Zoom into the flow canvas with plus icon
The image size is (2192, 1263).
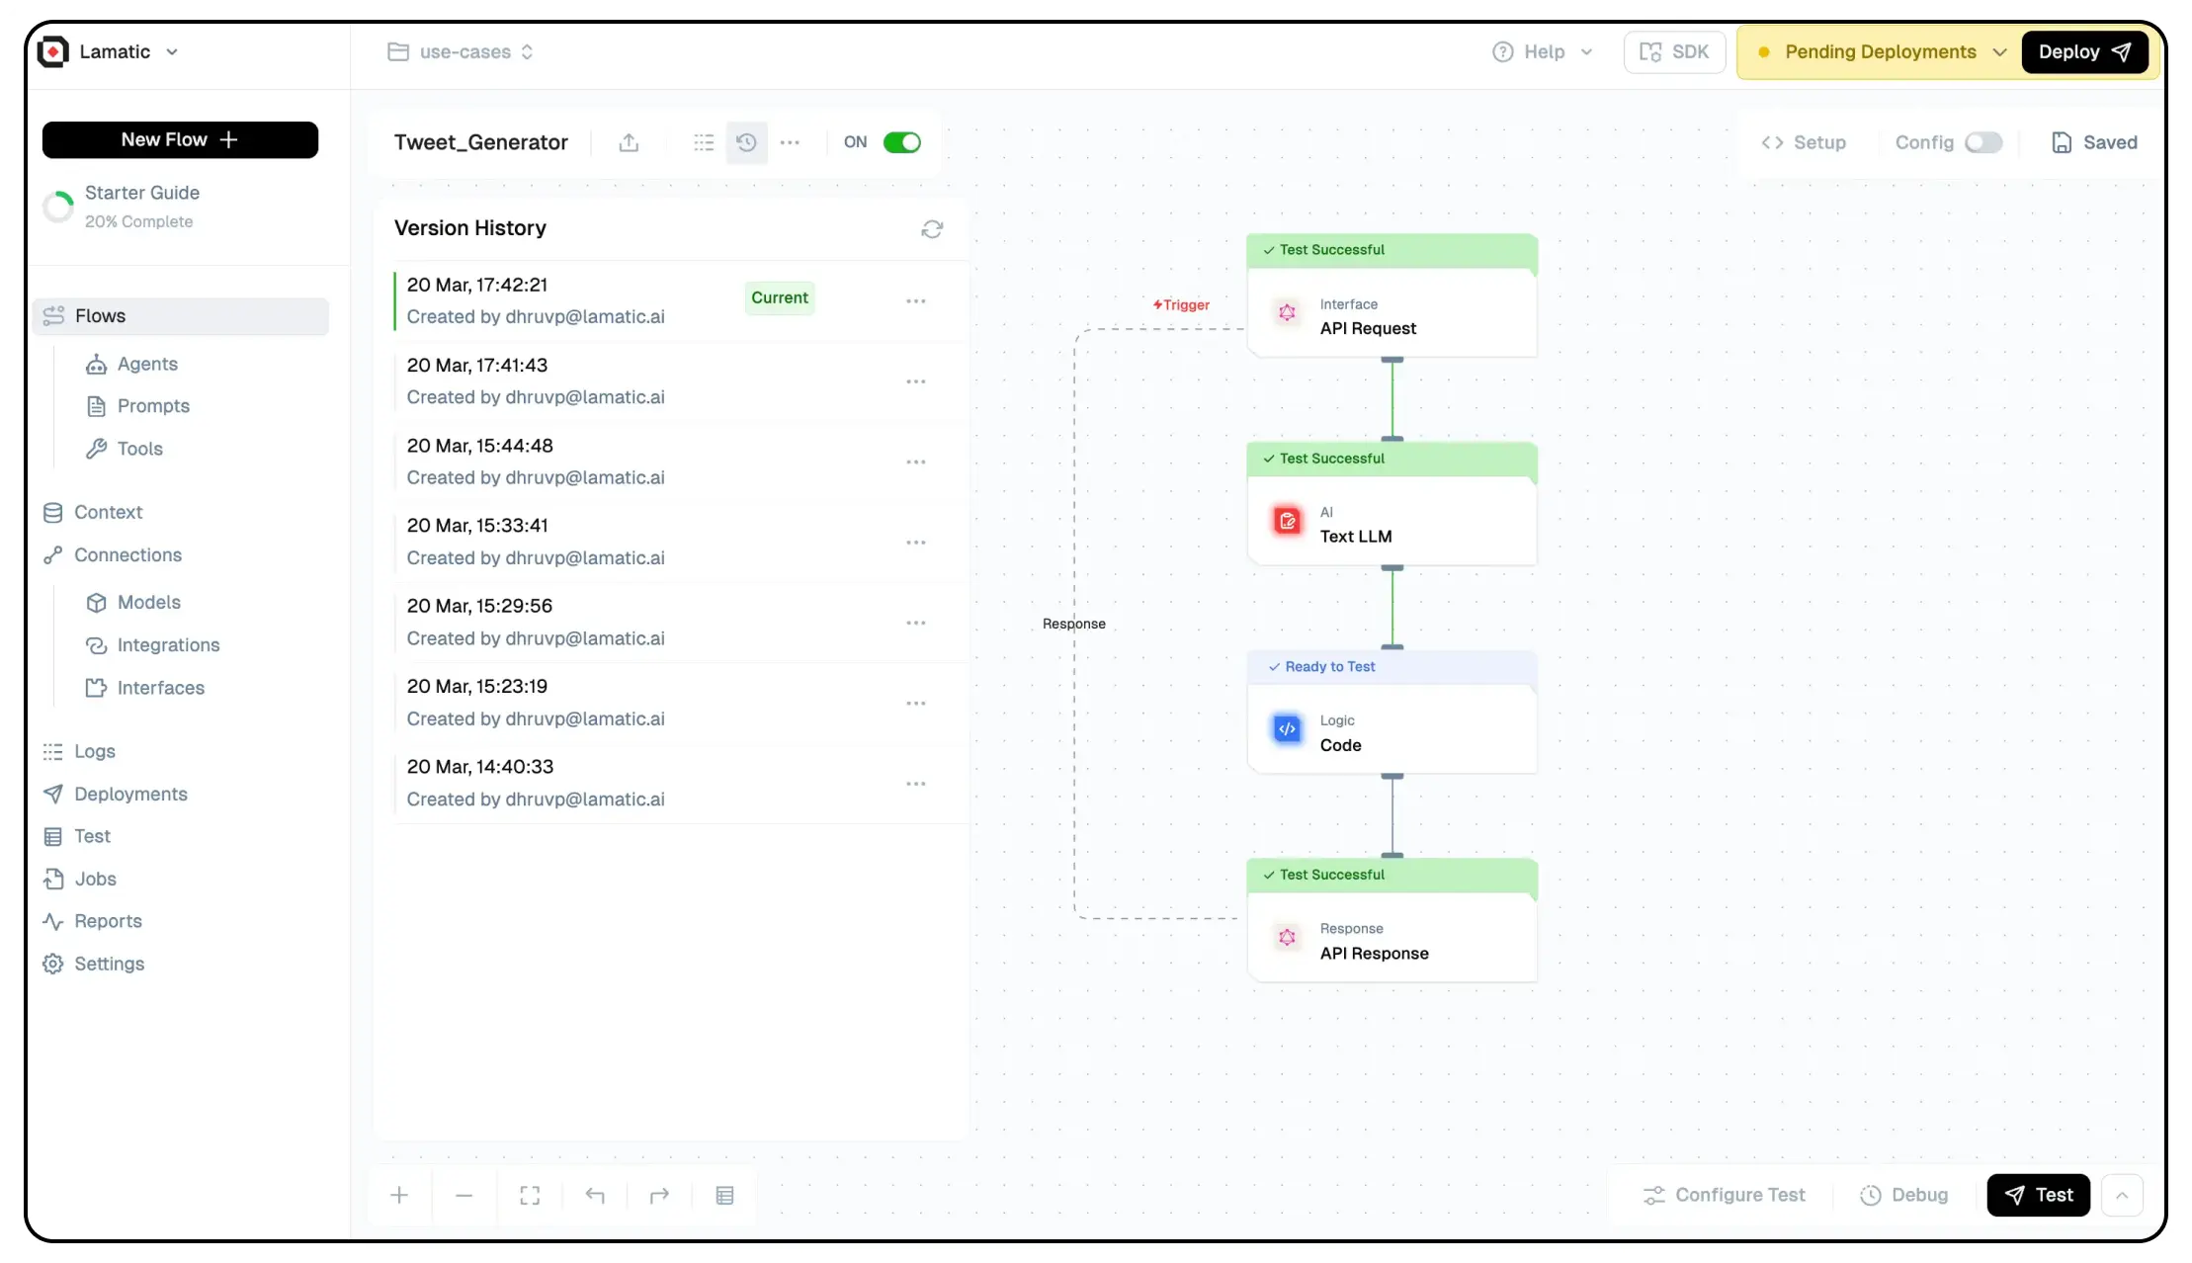click(399, 1195)
